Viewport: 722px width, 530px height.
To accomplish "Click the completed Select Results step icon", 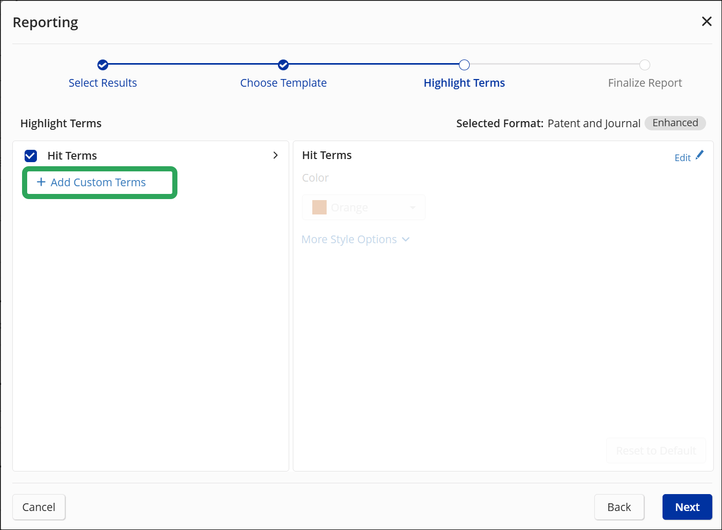I will point(103,65).
